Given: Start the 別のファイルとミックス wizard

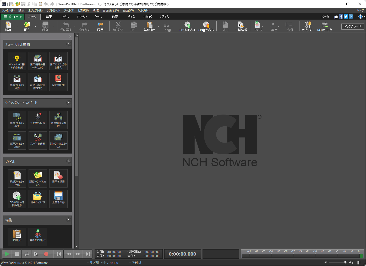Looking at the screenshot, I should click(x=58, y=140).
